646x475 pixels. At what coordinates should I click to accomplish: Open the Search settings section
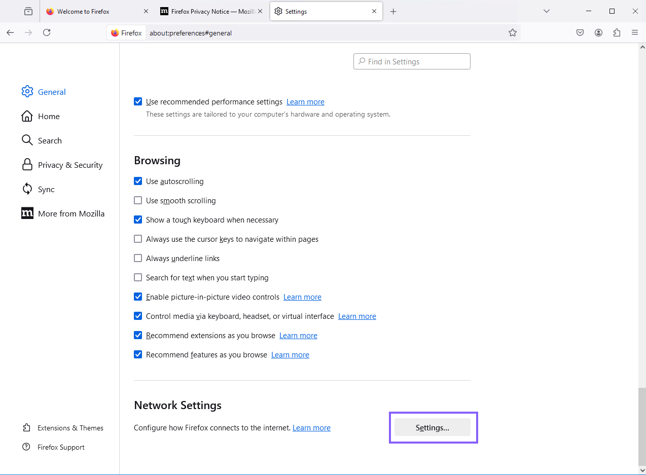(50, 140)
